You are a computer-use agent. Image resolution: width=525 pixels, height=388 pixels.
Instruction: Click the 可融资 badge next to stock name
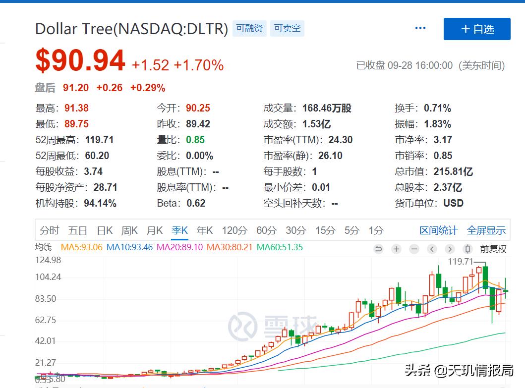coord(249,28)
